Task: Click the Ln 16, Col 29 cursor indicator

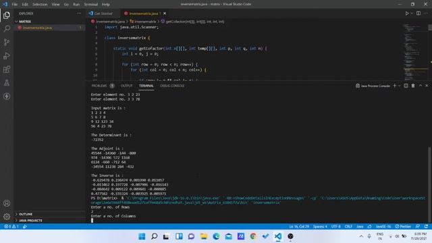Action: 299,227
